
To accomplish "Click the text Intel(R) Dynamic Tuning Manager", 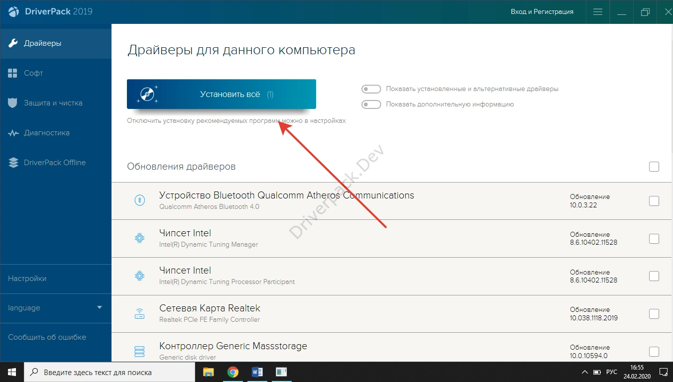I will pyautogui.click(x=209, y=244).
